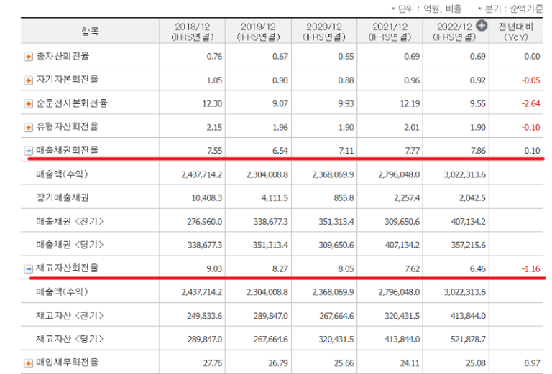
Task: Expand the 매입채무회전율 plus icon
Action: [29, 363]
